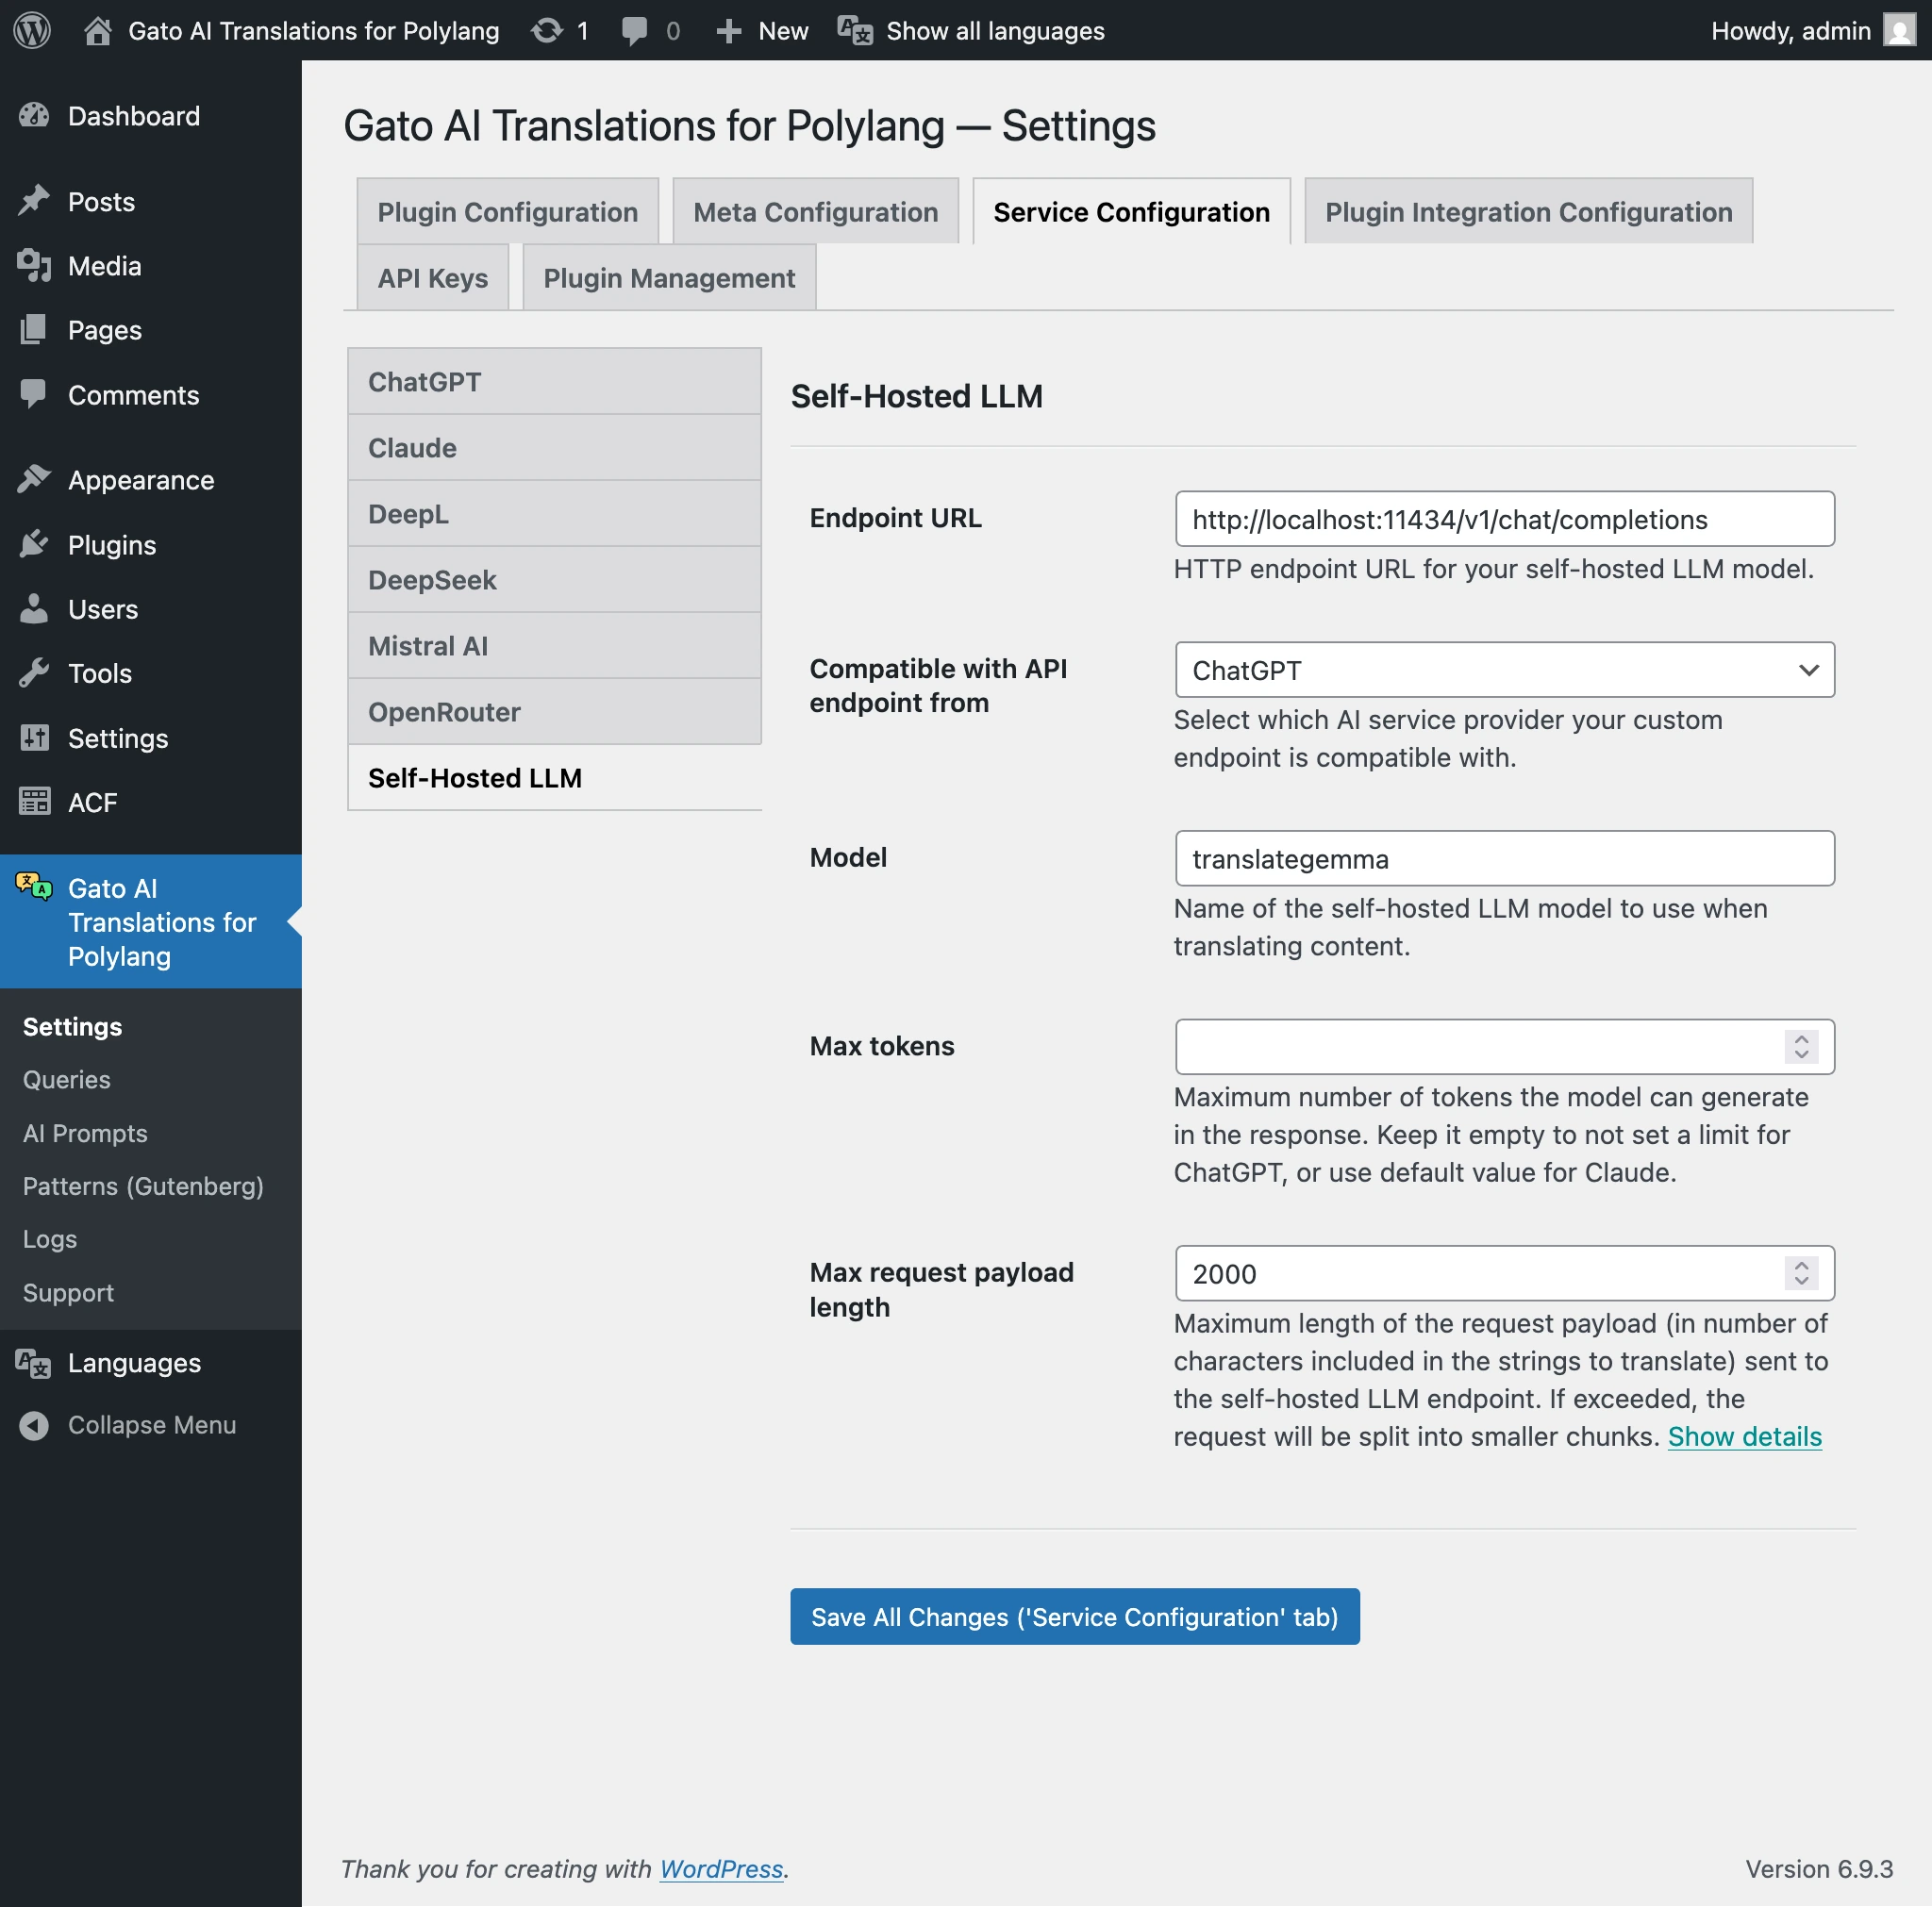
Task: Collapse the admin menu
Action: [x=36, y=1424]
